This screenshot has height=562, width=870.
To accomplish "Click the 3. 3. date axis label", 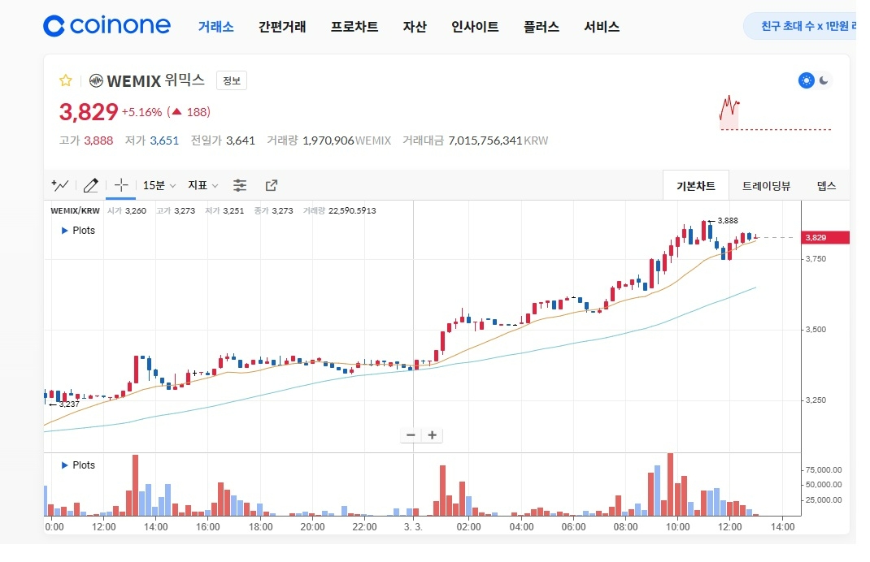I will [x=413, y=526].
